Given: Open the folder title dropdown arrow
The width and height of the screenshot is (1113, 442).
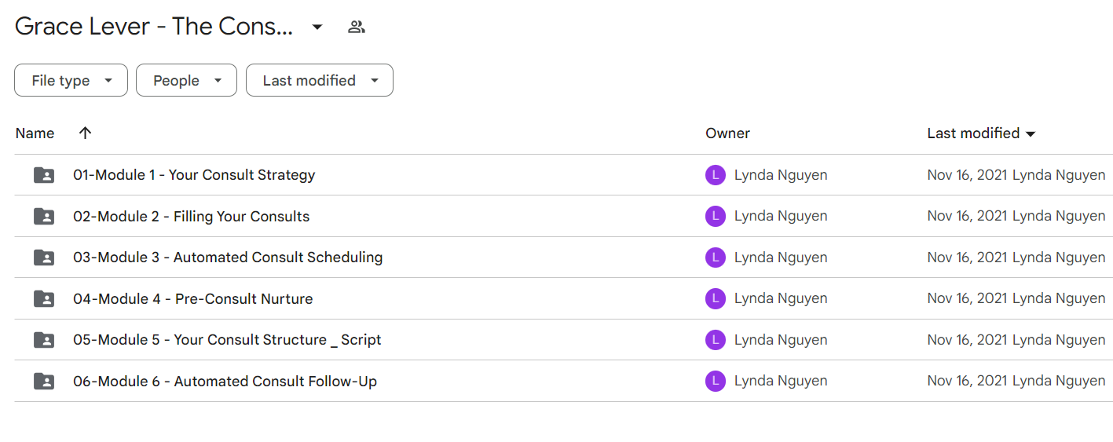Looking at the screenshot, I should (317, 27).
